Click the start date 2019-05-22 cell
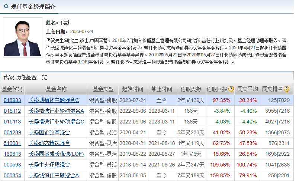The width and height of the screenshot is (296, 185). [132, 154]
